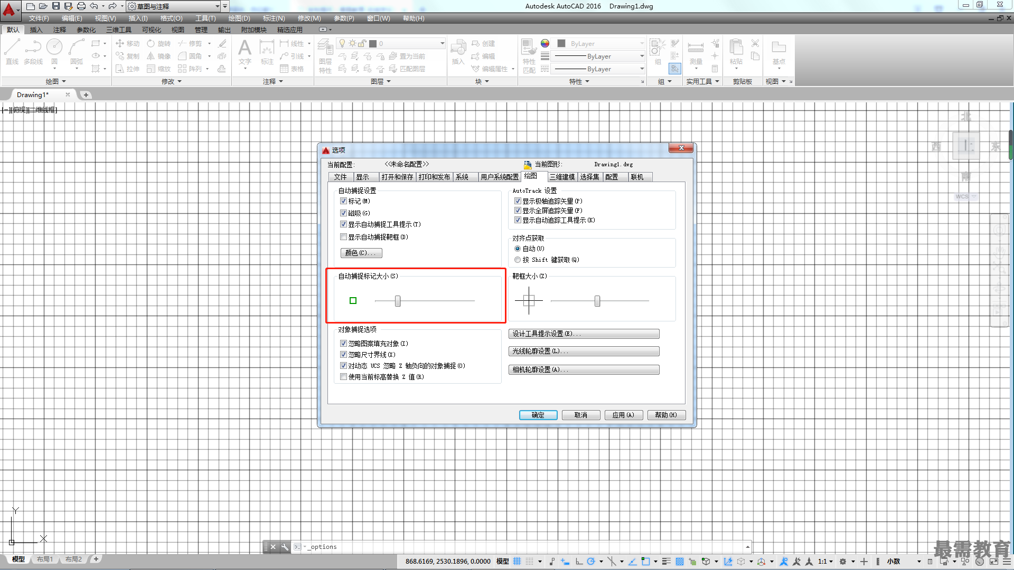Viewport: 1014px width, 570px height.
Task: Click the 颜色(C)... button
Action: pos(361,253)
